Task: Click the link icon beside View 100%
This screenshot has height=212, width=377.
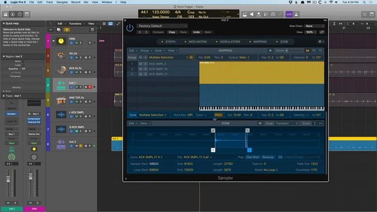Action: click(x=322, y=32)
